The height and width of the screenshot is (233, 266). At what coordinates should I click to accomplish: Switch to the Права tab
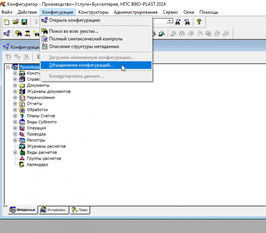[x=80, y=210]
